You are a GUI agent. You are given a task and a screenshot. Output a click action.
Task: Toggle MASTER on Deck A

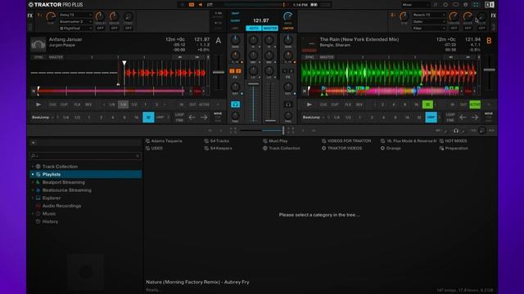pos(56,57)
